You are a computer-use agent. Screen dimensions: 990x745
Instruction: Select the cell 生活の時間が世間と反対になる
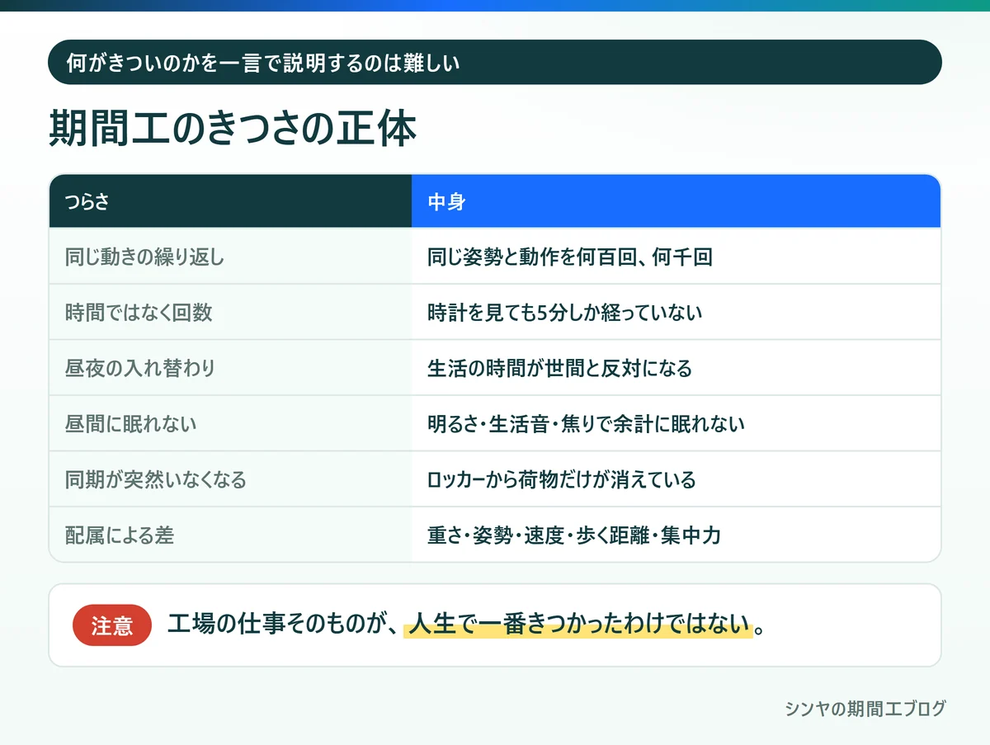point(676,368)
